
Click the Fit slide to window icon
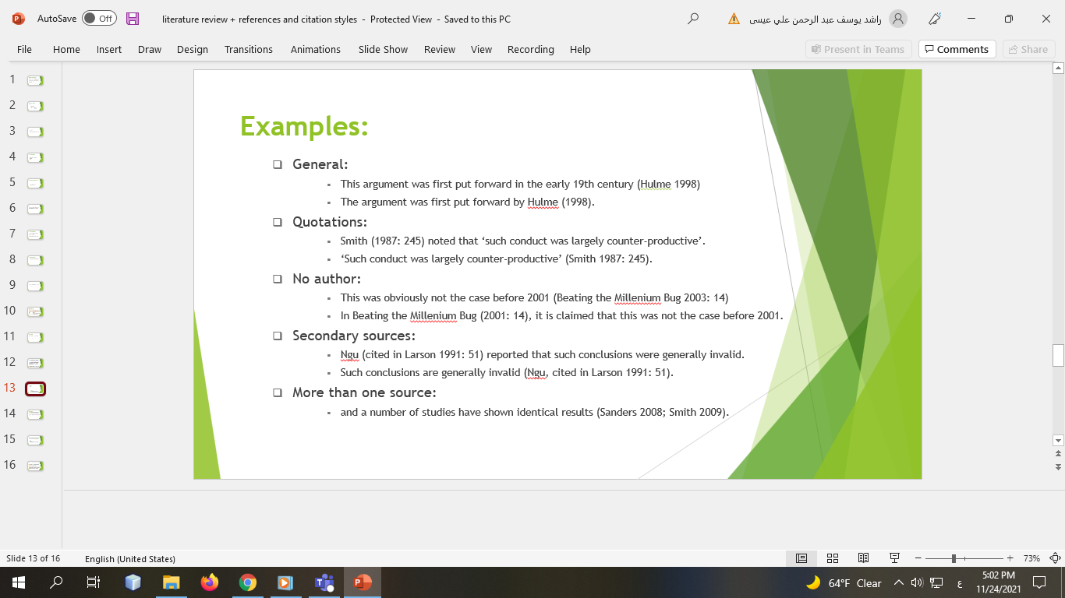click(1054, 558)
